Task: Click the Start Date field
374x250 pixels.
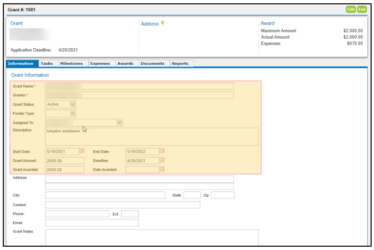Action: [62, 152]
